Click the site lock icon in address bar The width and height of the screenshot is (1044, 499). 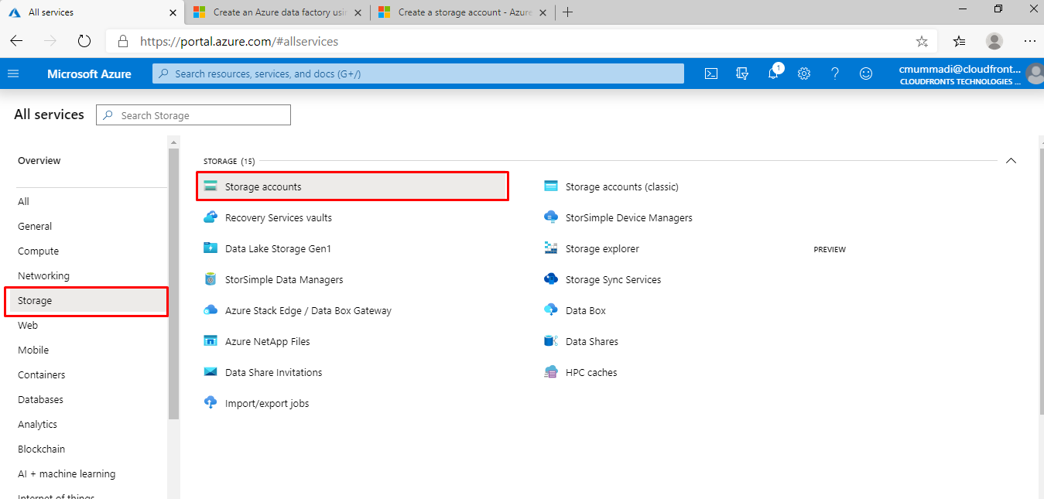[122, 41]
